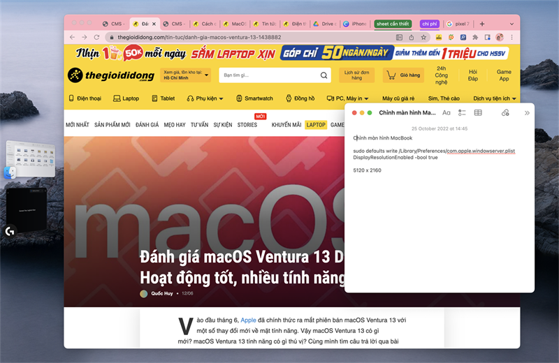The width and height of the screenshot is (559, 363).
Task: Open the pixel 7 Google tab
Action: [458, 24]
